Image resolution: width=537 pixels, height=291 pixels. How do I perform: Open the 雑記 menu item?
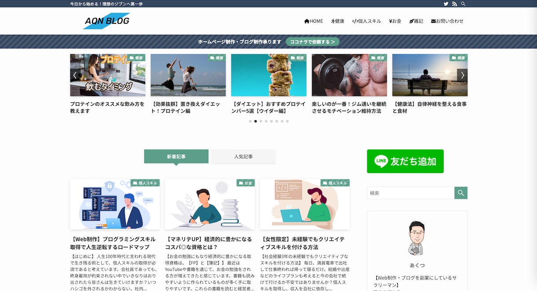click(x=416, y=21)
